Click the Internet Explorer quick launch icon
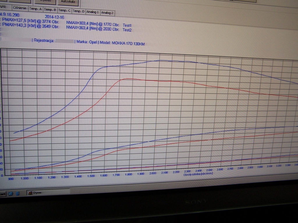298x223 pixels. point(11,193)
